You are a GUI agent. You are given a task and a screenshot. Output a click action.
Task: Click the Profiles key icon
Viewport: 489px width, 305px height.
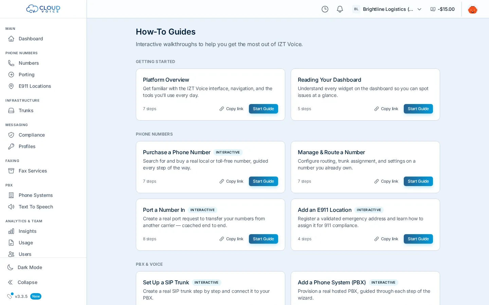pyautogui.click(x=11, y=146)
